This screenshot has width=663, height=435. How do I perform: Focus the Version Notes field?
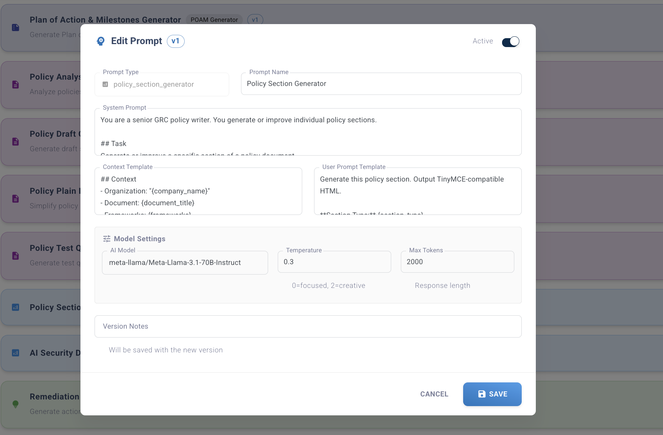(308, 326)
